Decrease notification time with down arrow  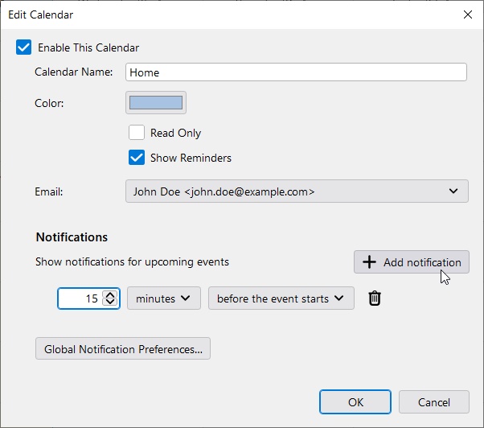110,302
